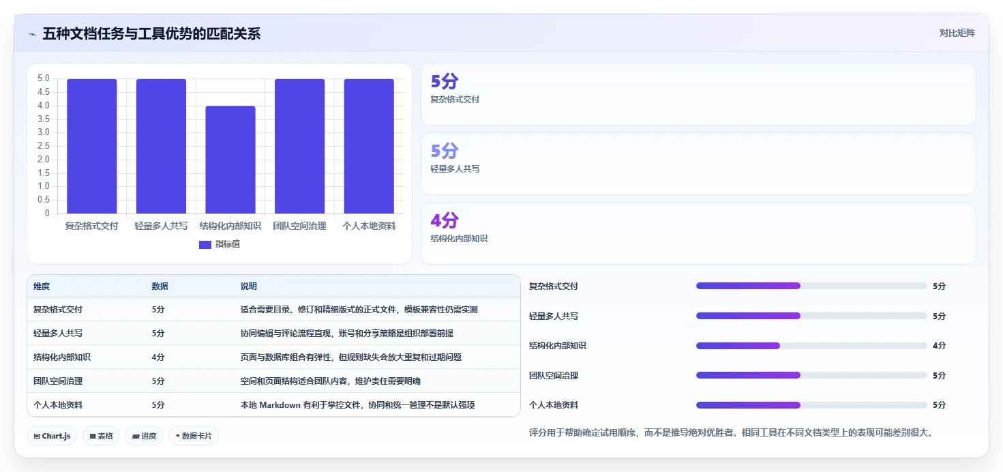The height and width of the screenshot is (472, 1003).
Task: Open the 5分 轻量多人共写 data card
Action: pyautogui.click(x=698, y=164)
